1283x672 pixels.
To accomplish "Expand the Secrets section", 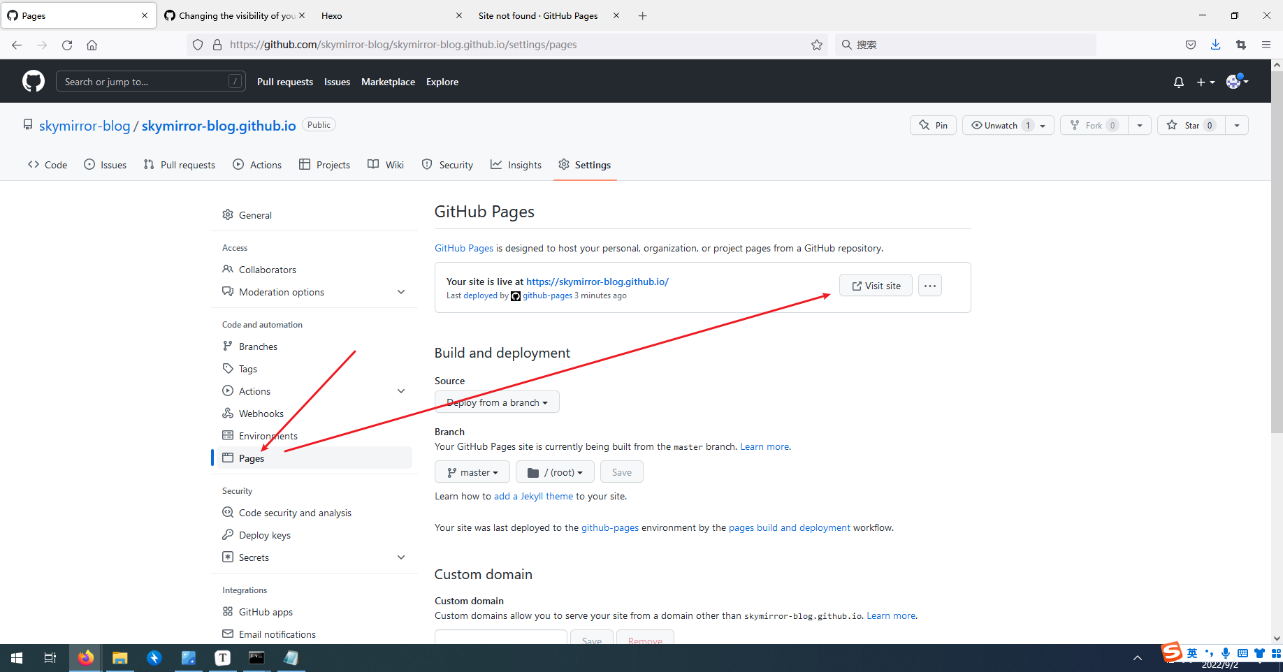I will (x=314, y=557).
